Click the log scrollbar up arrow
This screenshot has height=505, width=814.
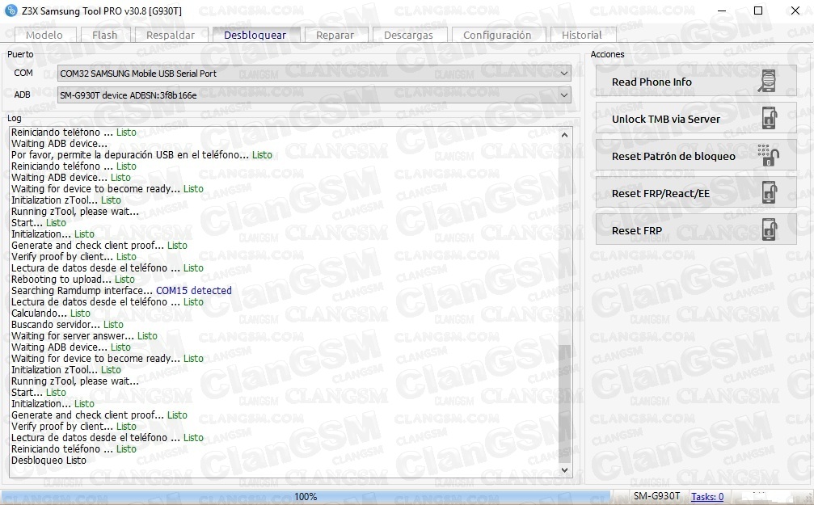click(x=565, y=135)
